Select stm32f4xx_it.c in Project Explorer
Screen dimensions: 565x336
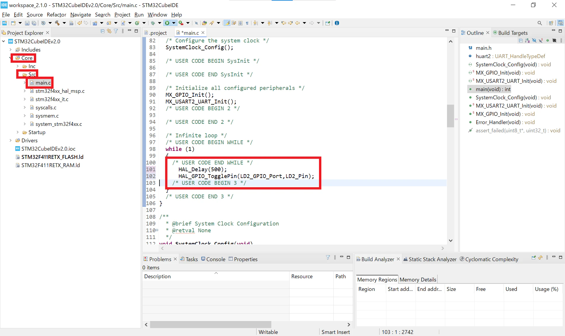point(52,99)
